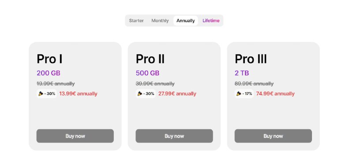
Task: Select the Annually billing tab
Action: pos(185,21)
